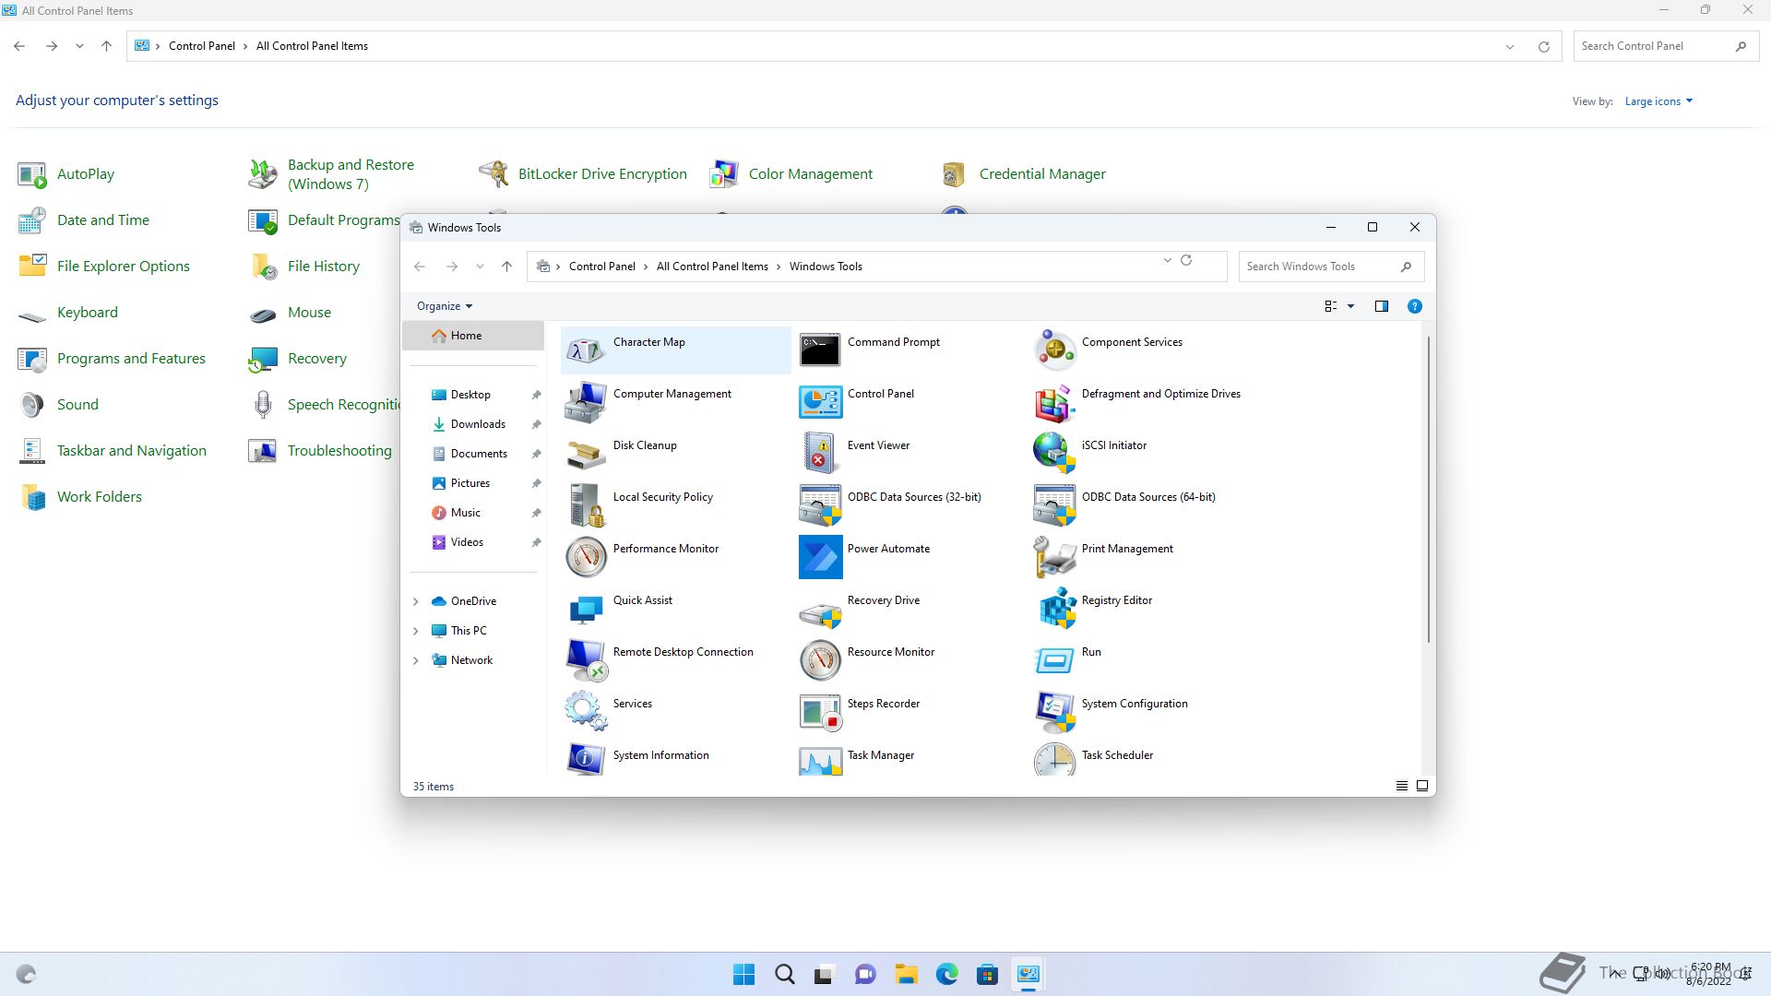Open Work Folders in Control Panel

[x=80, y=497]
